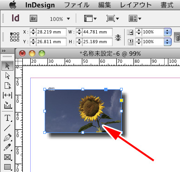Minimize the document with yellow button

tap(32, 54)
